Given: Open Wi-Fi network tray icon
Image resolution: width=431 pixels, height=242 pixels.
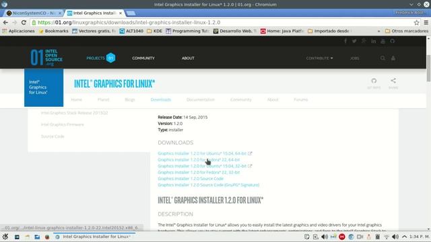Looking at the screenshot, I should click(386, 237).
